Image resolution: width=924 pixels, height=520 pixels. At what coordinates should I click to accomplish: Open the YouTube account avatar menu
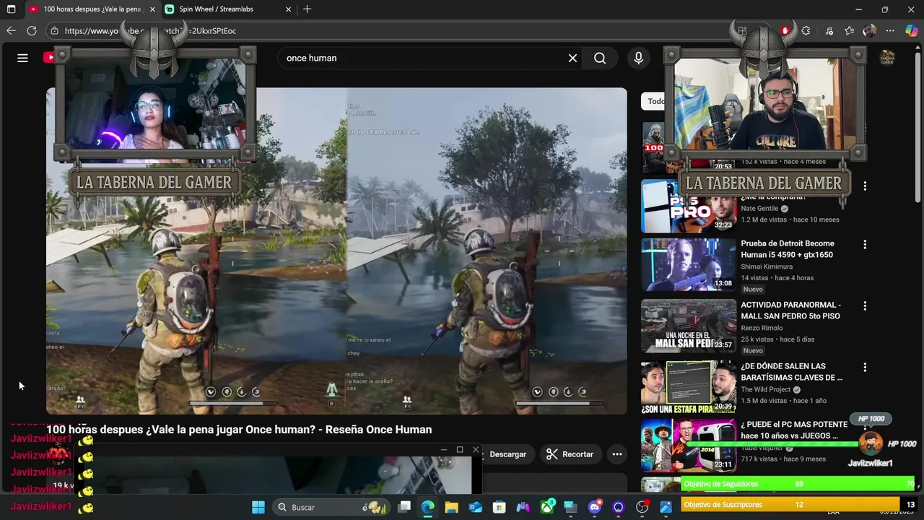click(x=887, y=58)
